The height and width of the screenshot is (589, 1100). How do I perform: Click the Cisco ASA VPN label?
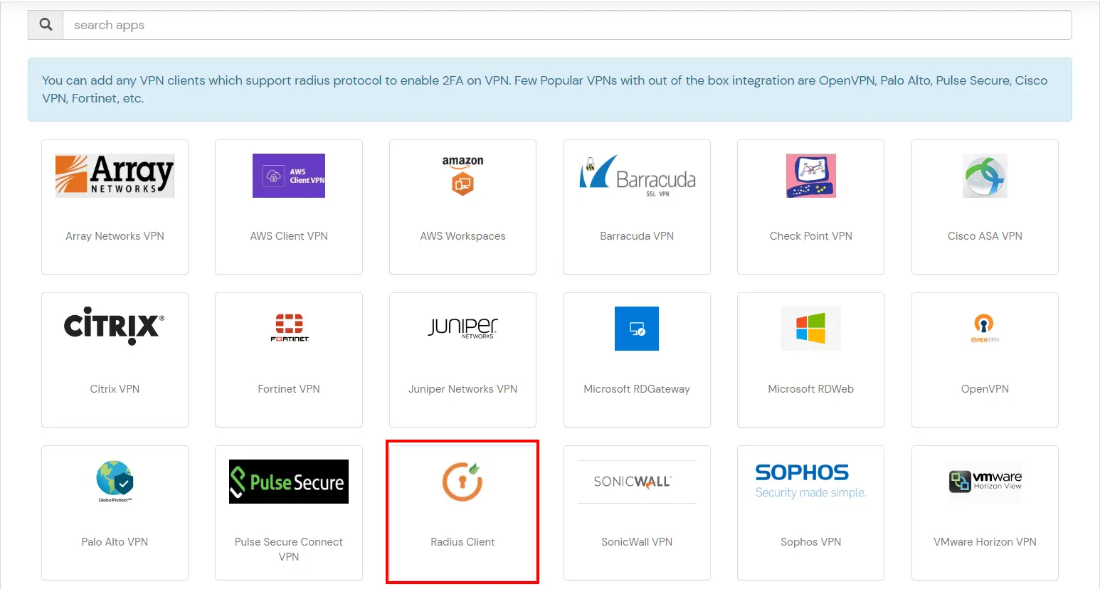tap(985, 236)
